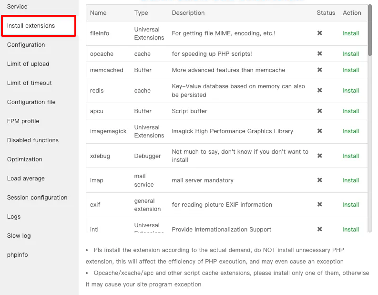Screen dimensions: 378x295
Task: Open Disabled functions section
Action: [33, 140]
